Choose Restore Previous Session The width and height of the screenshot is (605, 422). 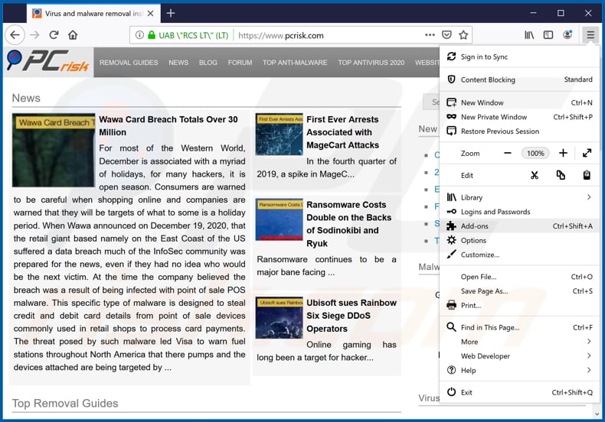[x=519, y=131]
